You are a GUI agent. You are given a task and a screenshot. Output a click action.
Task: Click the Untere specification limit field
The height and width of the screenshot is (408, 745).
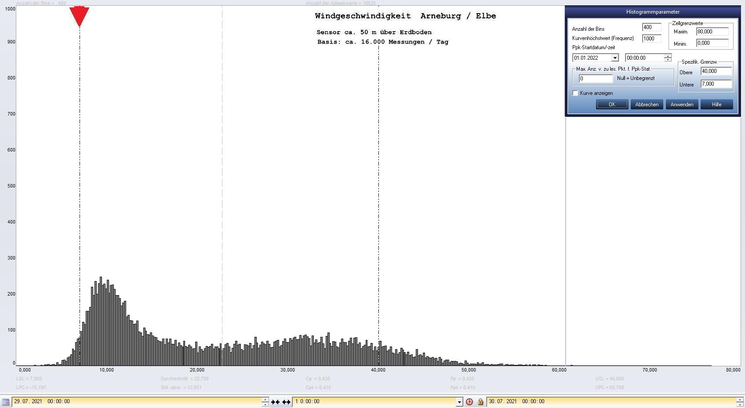click(x=716, y=84)
